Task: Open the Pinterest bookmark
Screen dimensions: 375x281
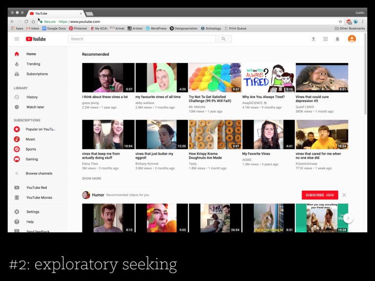Action: tap(78, 28)
